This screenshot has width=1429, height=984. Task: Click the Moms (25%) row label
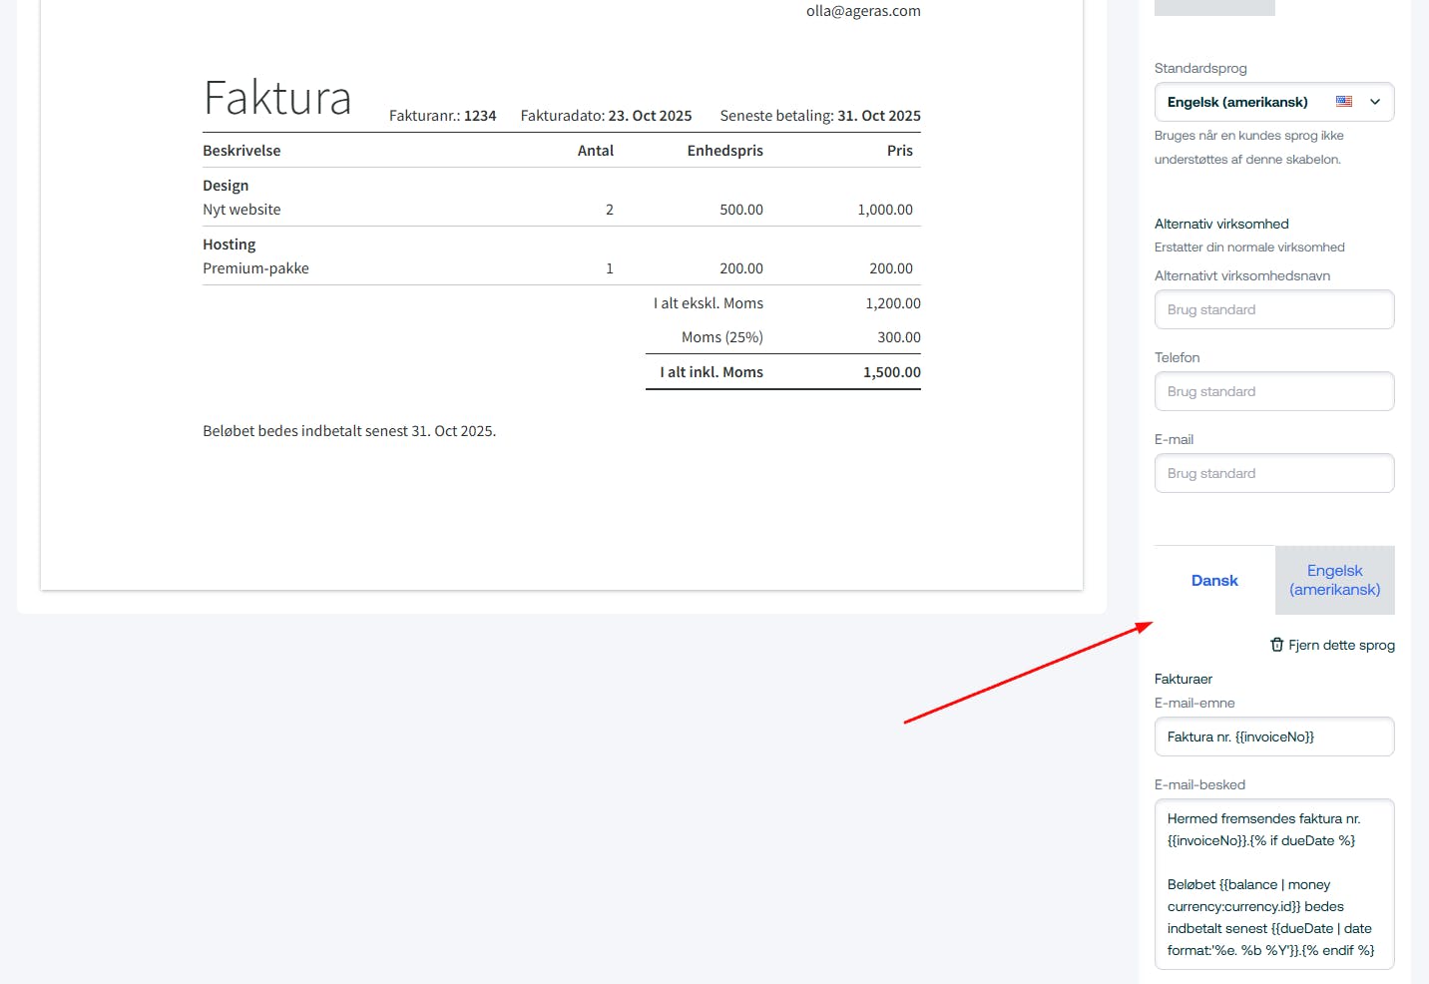(721, 337)
